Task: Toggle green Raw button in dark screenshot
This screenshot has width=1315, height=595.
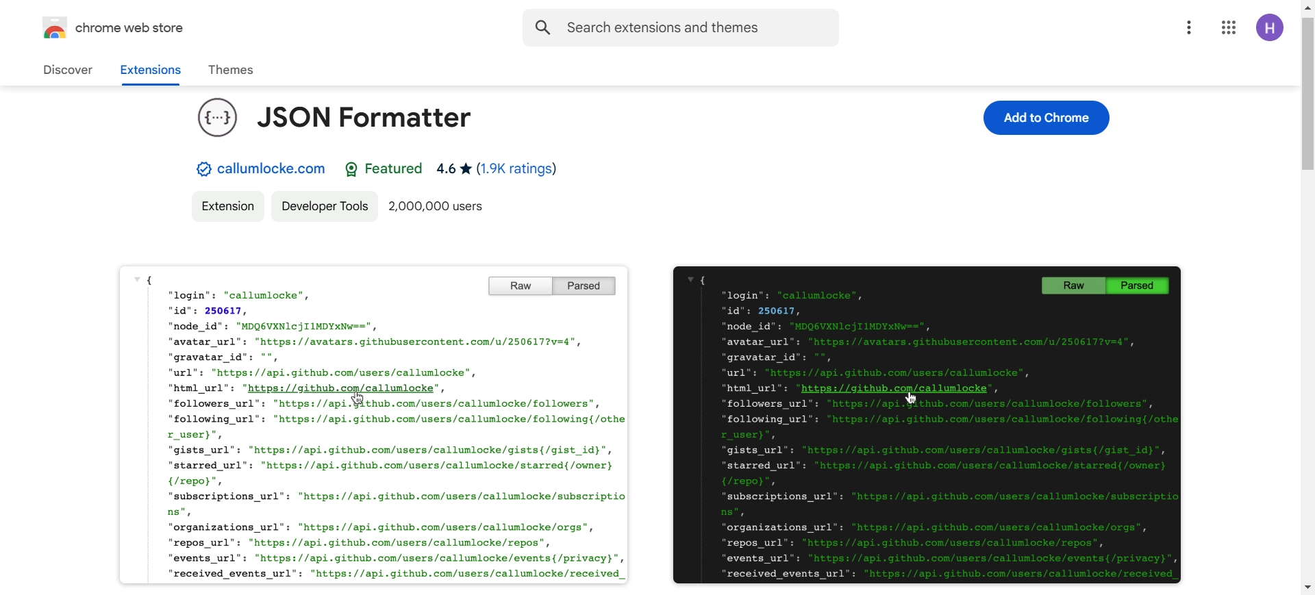Action: (x=1074, y=286)
